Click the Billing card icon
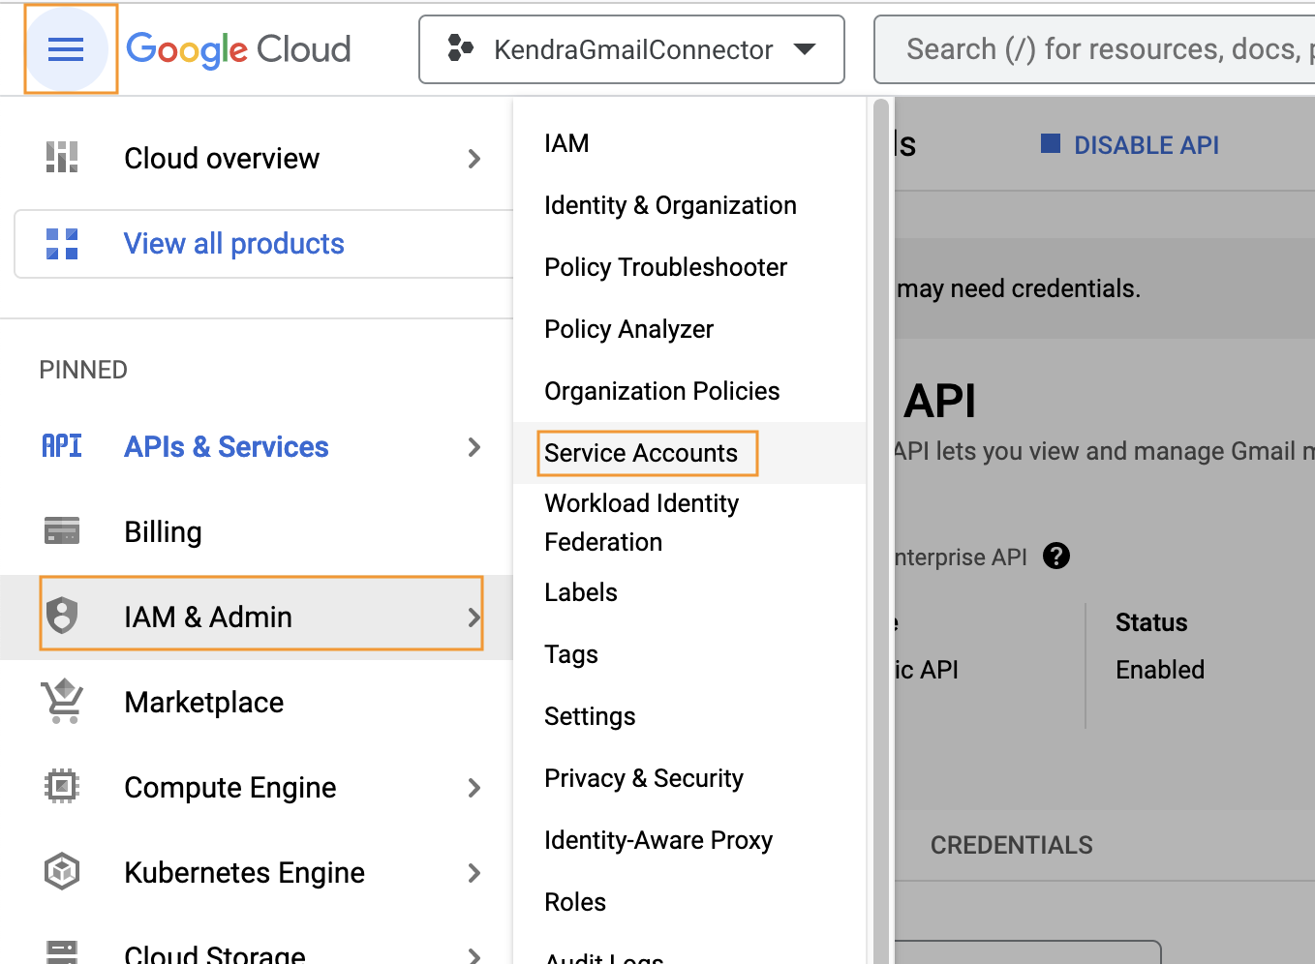 62,531
